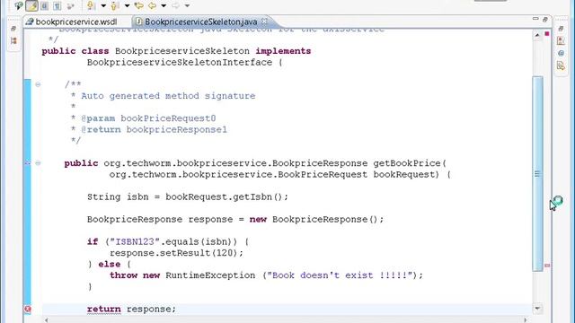Click the Next Annotation down-arrow icon
The image size is (575, 323).
(x=91, y=5)
